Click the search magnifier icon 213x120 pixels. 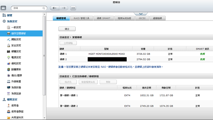click(44, 8)
